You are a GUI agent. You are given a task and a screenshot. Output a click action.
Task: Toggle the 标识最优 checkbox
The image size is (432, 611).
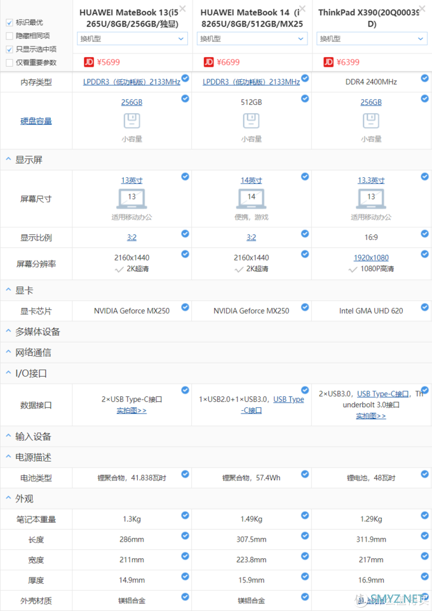point(10,23)
